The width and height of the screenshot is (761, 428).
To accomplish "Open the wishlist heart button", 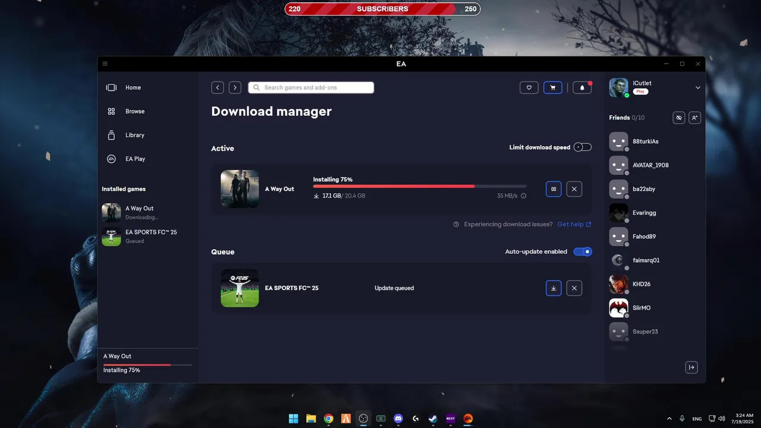I will pyautogui.click(x=529, y=87).
